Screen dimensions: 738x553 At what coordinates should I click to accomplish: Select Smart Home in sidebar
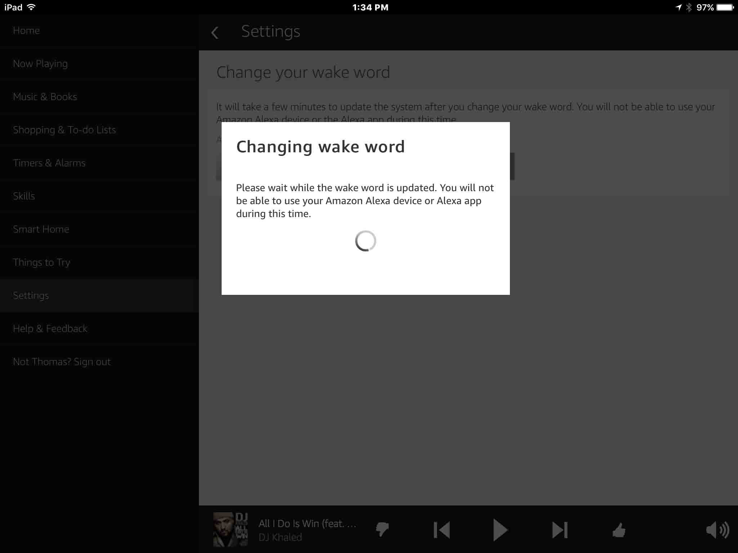click(x=41, y=229)
